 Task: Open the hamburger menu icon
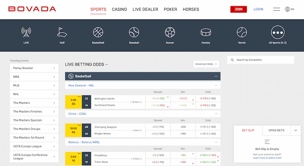[276, 9]
